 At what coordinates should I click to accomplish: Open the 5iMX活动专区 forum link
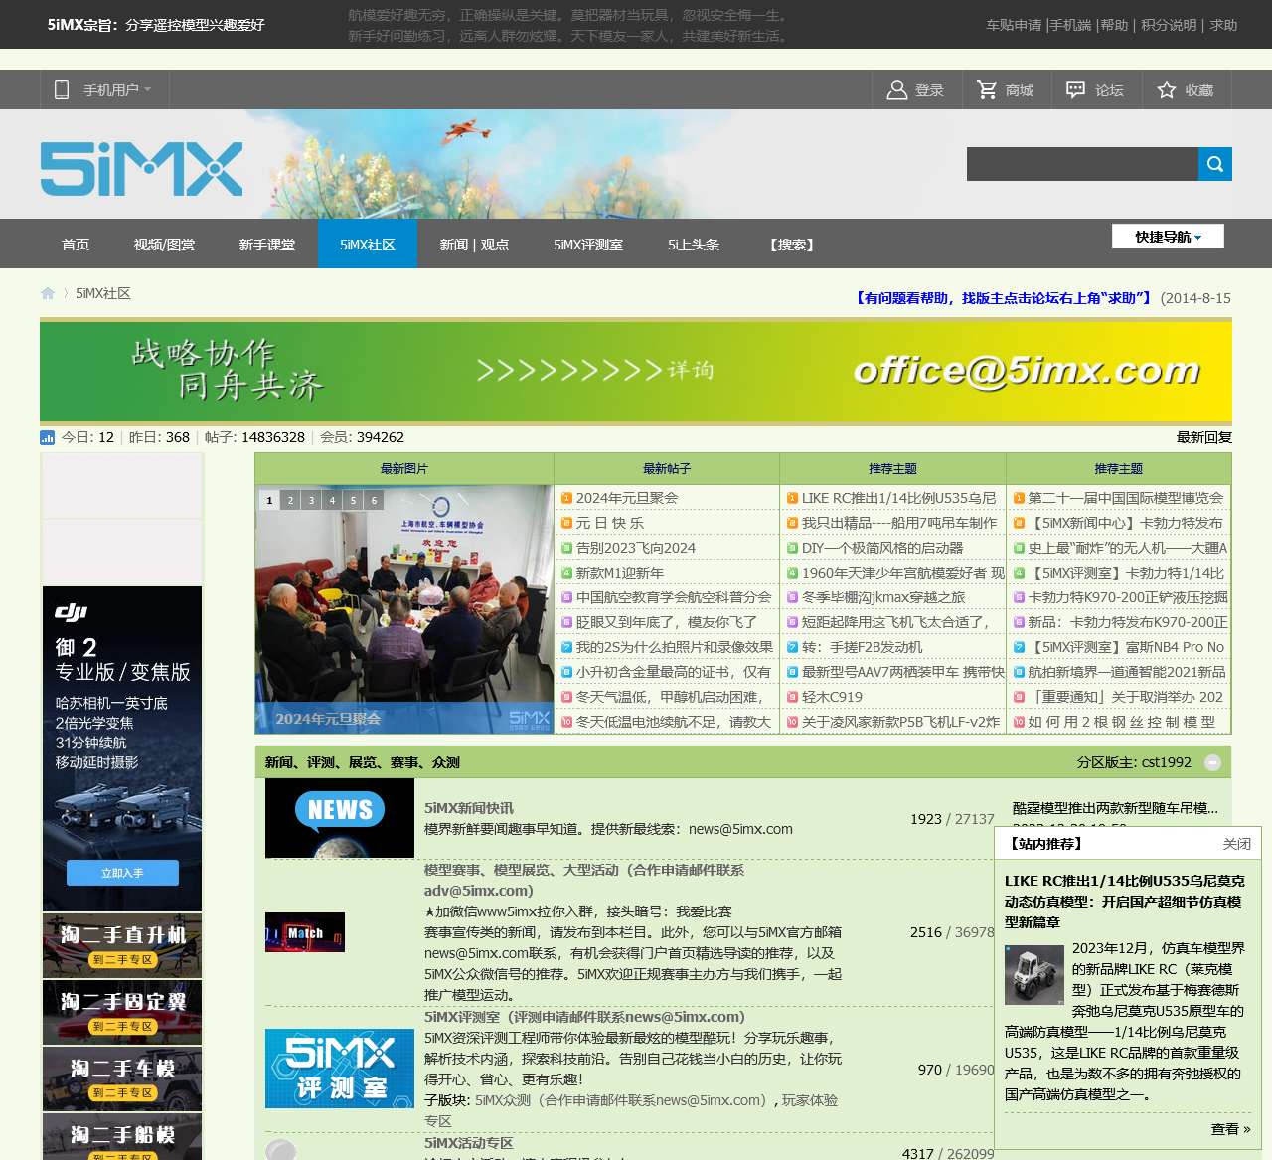click(469, 1143)
